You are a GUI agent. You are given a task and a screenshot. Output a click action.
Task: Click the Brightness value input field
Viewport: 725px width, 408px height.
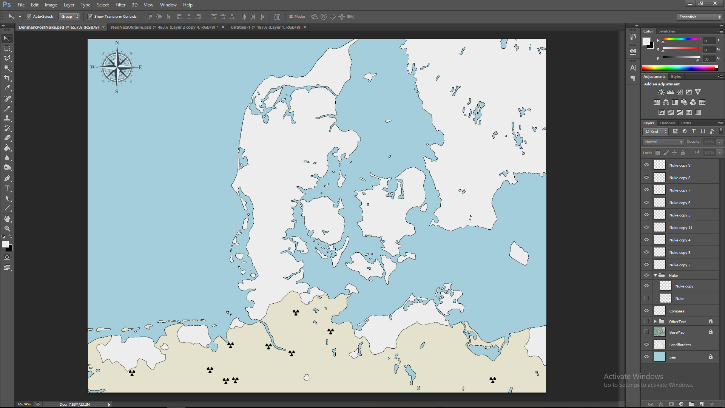coord(709,59)
